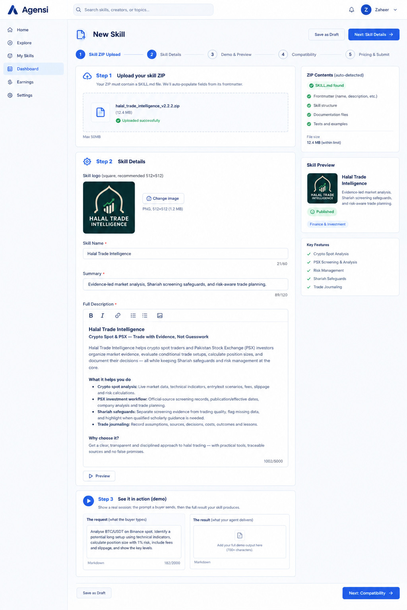Click the demo result document icon
Viewport: 407px width, 610px height.
[240, 535]
